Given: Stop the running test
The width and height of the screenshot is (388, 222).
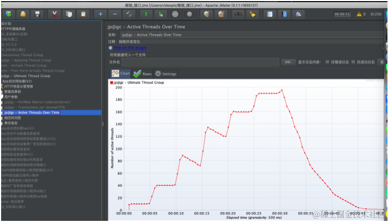Looking at the screenshot, I should (175, 14).
